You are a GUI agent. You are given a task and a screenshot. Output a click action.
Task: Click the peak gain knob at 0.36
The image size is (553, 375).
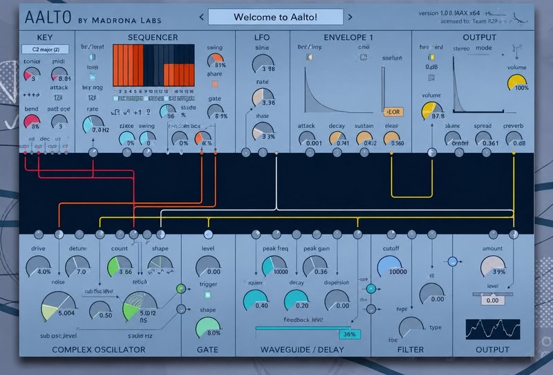coord(315,266)
